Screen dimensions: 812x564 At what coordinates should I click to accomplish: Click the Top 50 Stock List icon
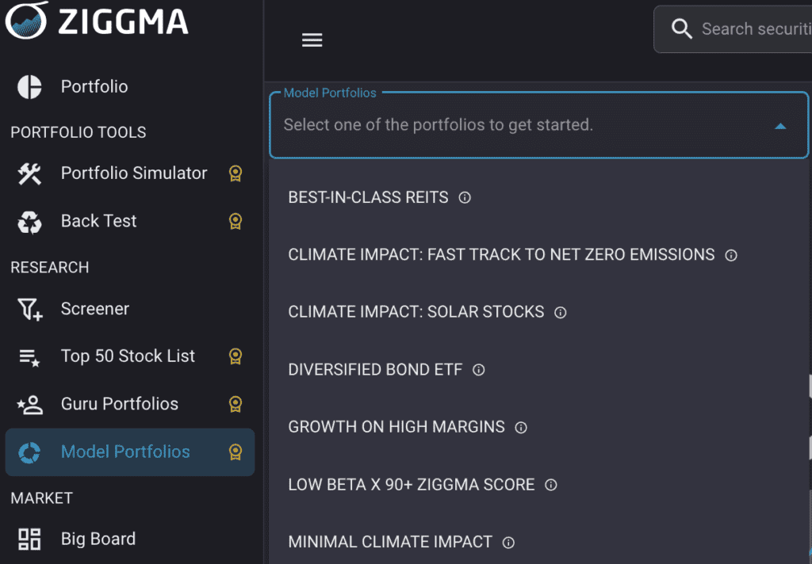point(29,357)
